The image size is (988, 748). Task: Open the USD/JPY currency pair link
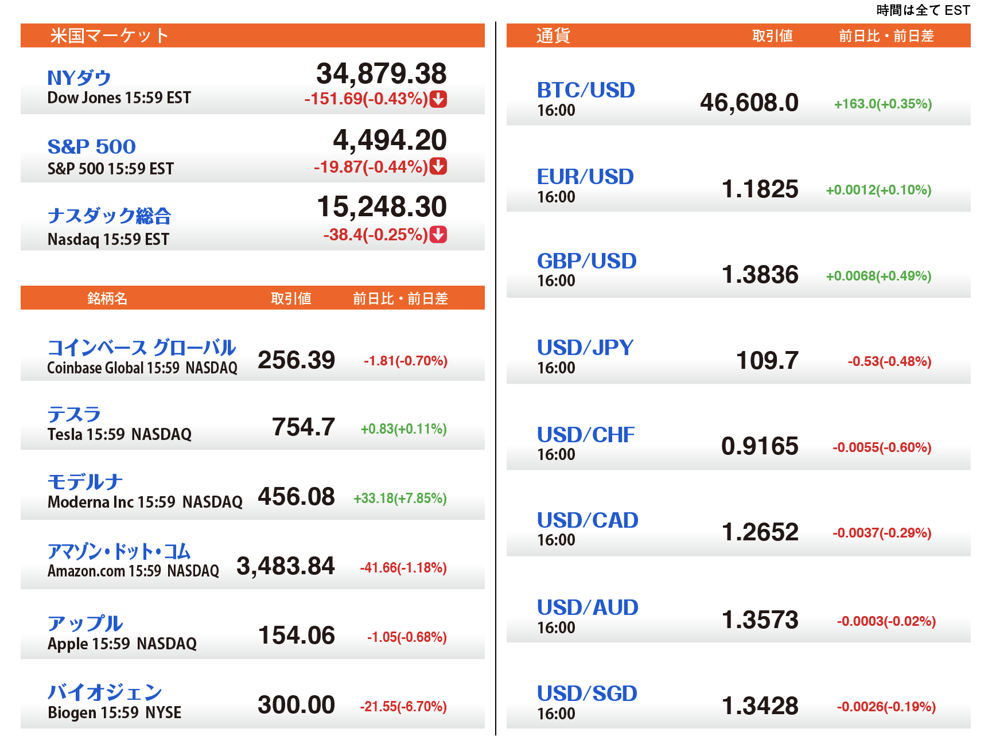click(585, 348)
